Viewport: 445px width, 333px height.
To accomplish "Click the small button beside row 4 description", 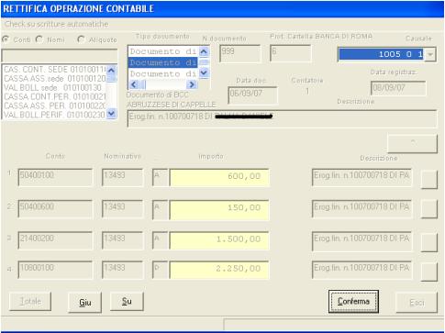I will [429, 272].
